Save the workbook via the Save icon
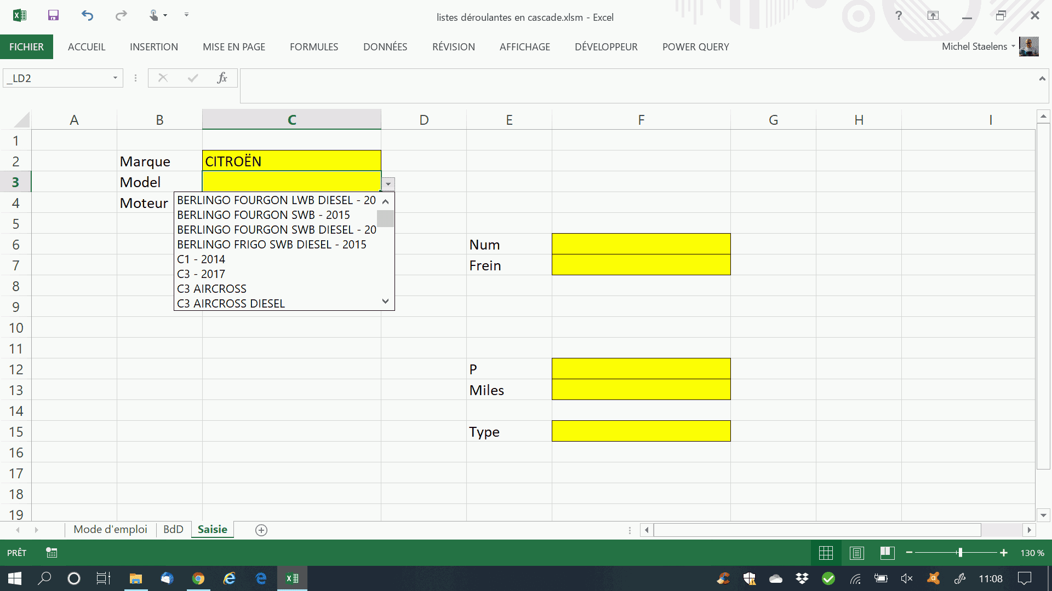Screen dimensions: 1052x591 (53, 15)
